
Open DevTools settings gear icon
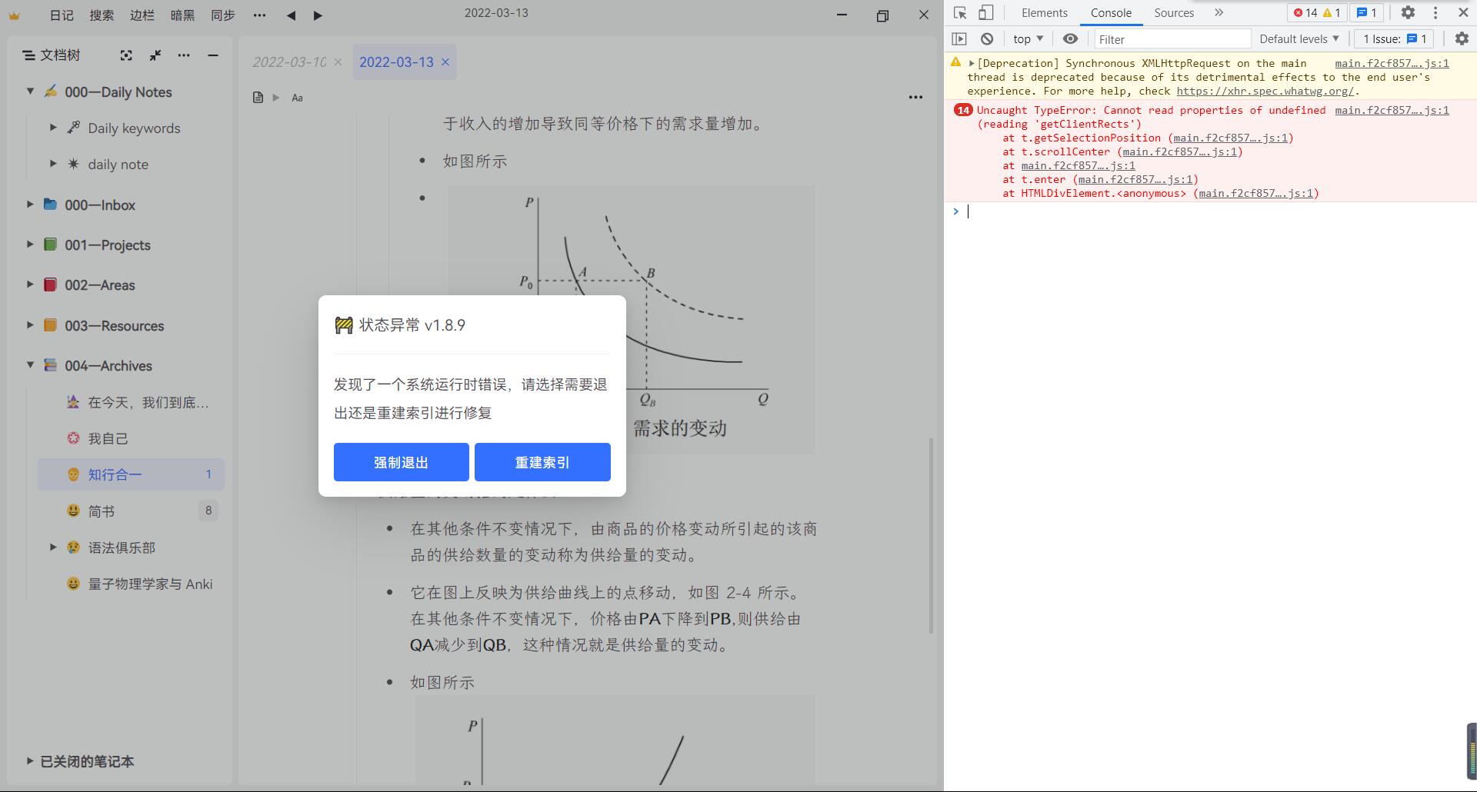click(x=1407, y=12)
